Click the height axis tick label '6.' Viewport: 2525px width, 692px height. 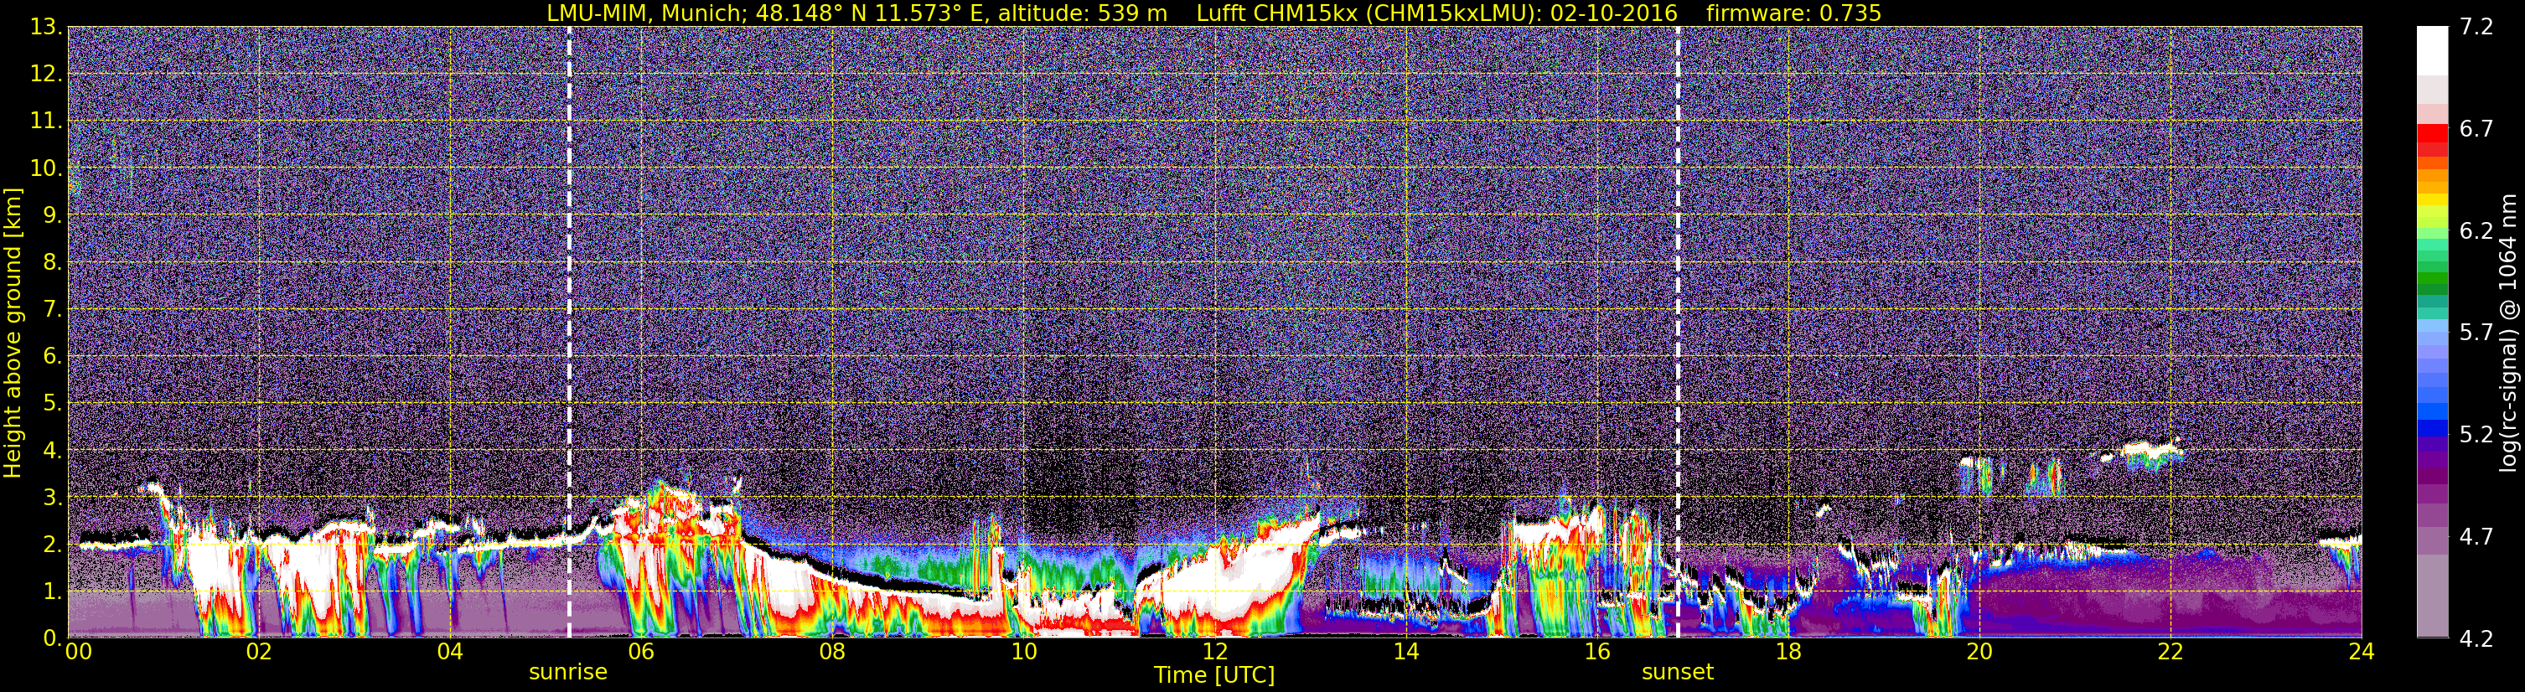52,357
